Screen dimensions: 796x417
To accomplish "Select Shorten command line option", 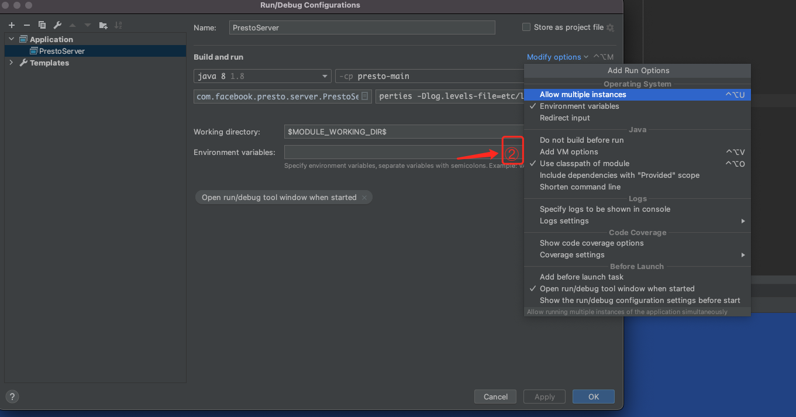I will 637,187.
